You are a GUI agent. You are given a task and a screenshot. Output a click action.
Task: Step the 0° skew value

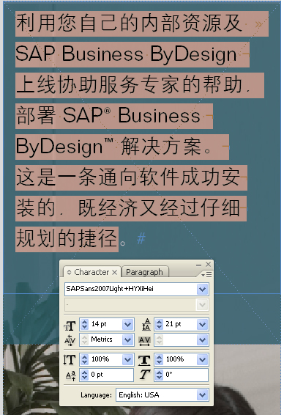pos(159,375)
